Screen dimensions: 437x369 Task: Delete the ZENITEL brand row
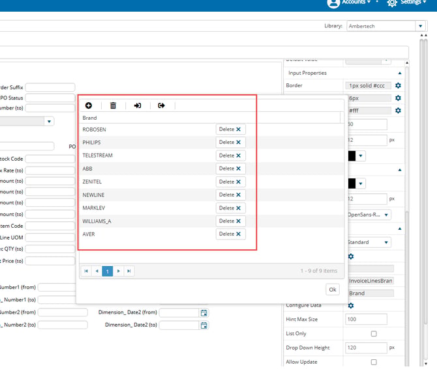coord(230,182)
